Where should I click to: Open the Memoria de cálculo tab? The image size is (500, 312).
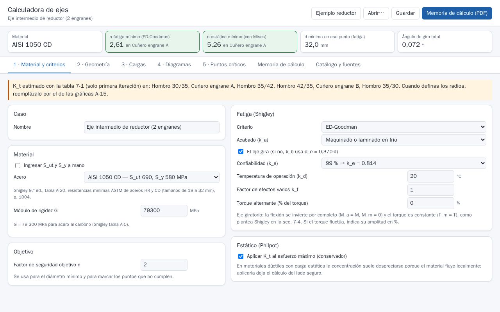(x=281, y=65)
